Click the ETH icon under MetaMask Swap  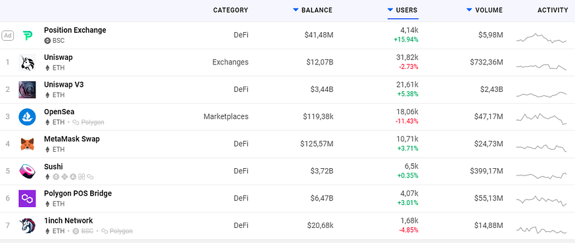47,149
